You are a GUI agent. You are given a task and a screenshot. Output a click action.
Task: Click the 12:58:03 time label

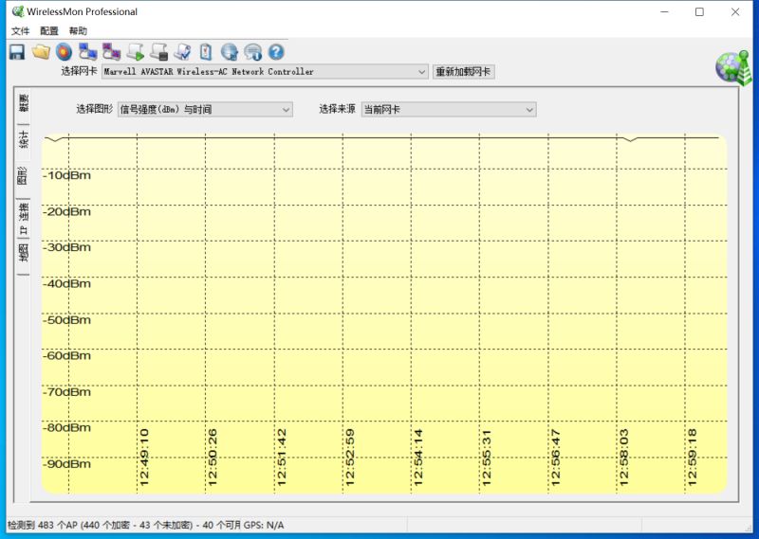(x=623, y=458)
